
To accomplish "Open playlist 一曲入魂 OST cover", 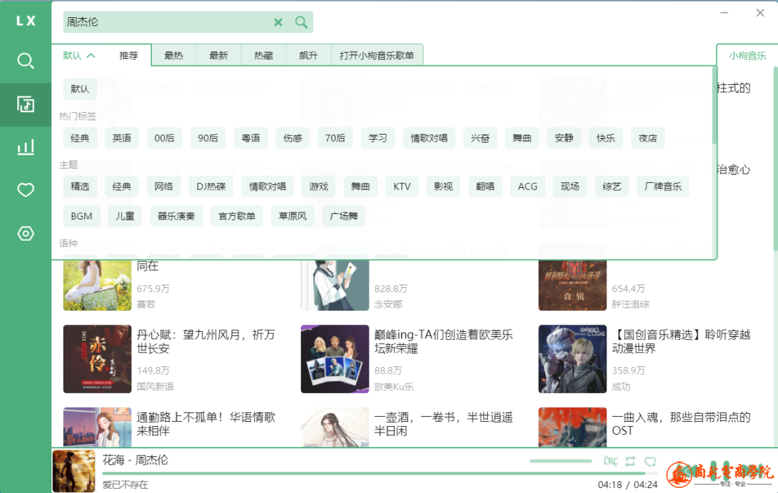I will pyautogui.click(x=573, y=427).
